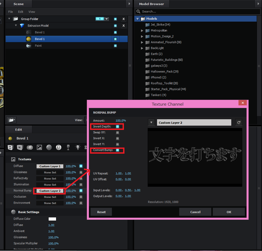Click the matte sphere preview icon
The image size is (262, 251).
tap(49, 147)
